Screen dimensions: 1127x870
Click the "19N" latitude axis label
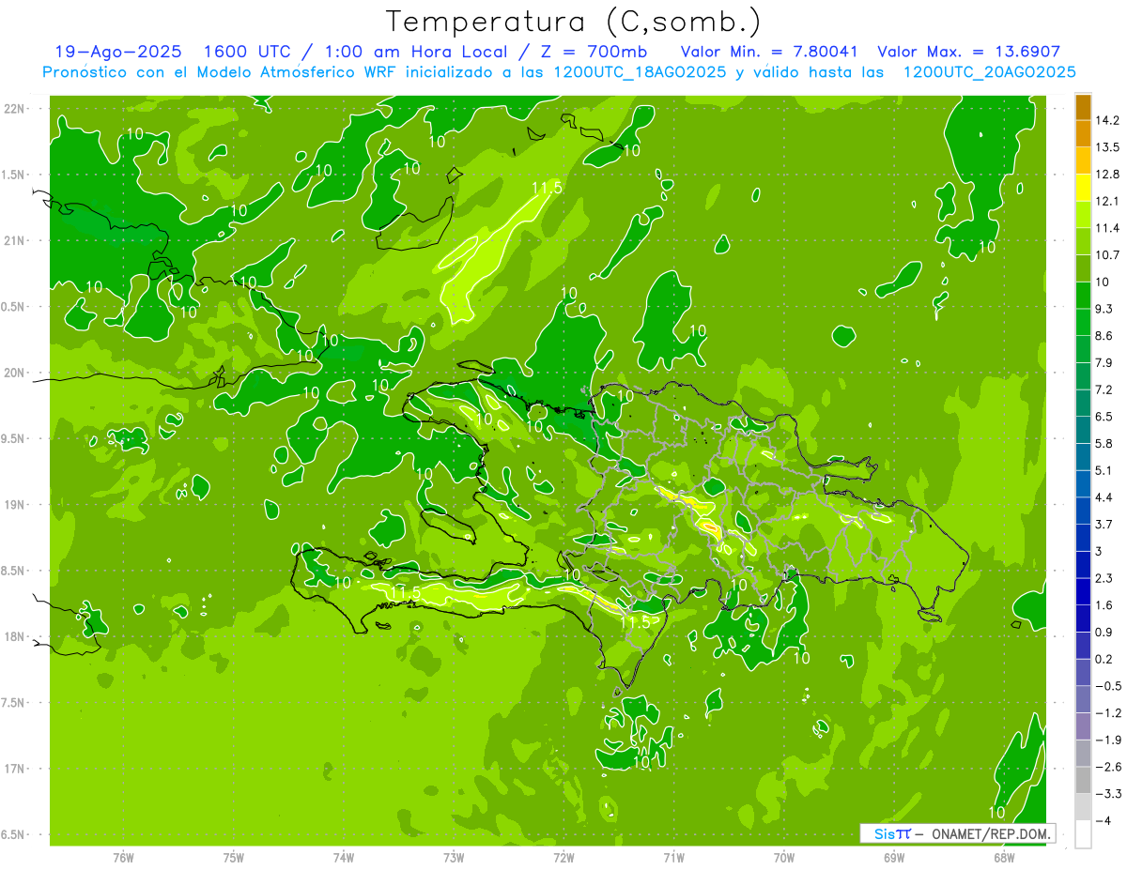(x=16, y=504)
